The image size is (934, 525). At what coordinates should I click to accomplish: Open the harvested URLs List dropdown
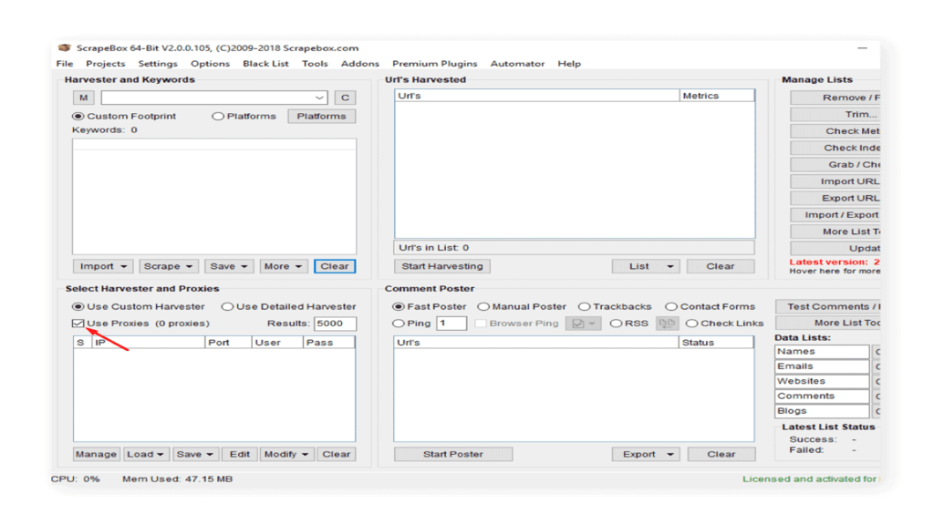646,266
